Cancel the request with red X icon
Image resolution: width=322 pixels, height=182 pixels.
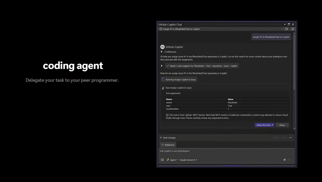pyautogui.click(x=290, y=160)
